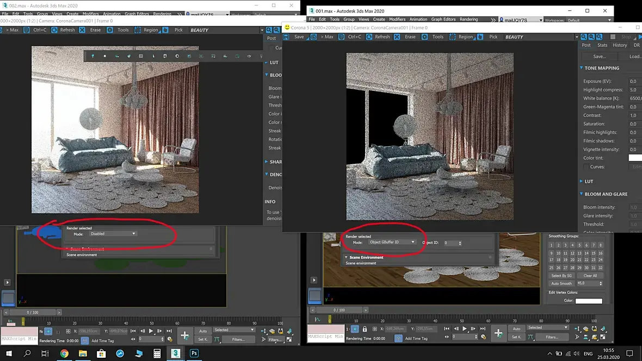The image size is (642, 361).
Task: Open Mode dropdown showing Object GBuffer ID
Action: coord(393,242)
